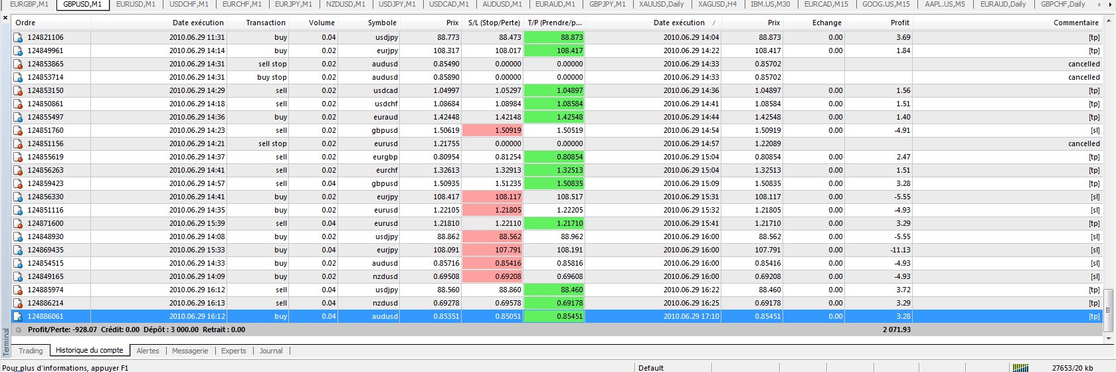Sort by the Volume column header
This screenshot has width=1116, height=372.
tap(314, 23)
